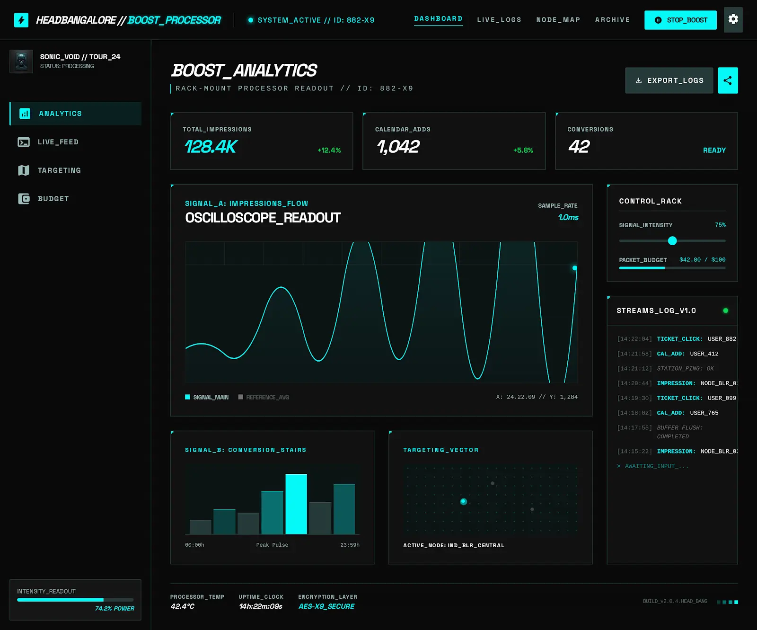757x630 pixels.
Task: Toggle the REFERENCE_AVG legend series
Action: pos(264,397)
